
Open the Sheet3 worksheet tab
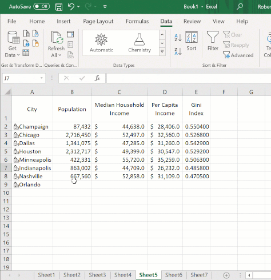coord(97,275)
